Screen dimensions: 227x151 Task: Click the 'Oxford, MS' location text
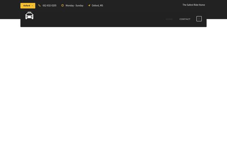tap(97, 6)
